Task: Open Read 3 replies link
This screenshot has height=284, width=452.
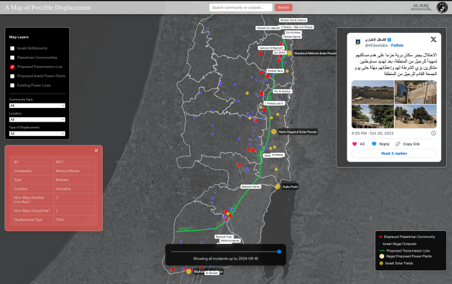Action: click(x=394, y=153)
